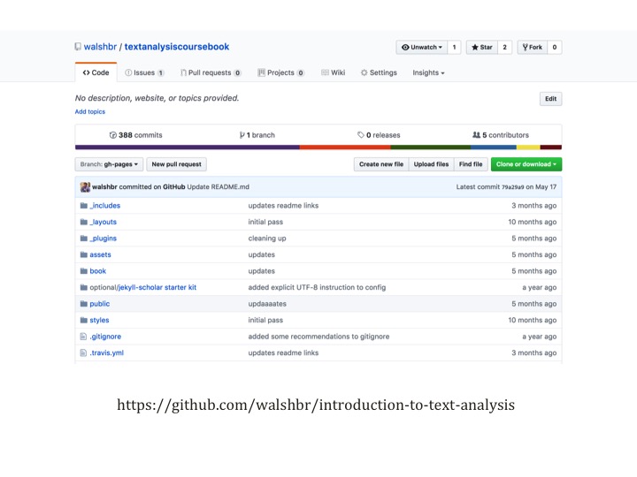Image resolution: width=637 pixels, height=477 pixels.
Task: Click the folder icon beside styles
Action: pyautogui.click(x=84, y=320)
